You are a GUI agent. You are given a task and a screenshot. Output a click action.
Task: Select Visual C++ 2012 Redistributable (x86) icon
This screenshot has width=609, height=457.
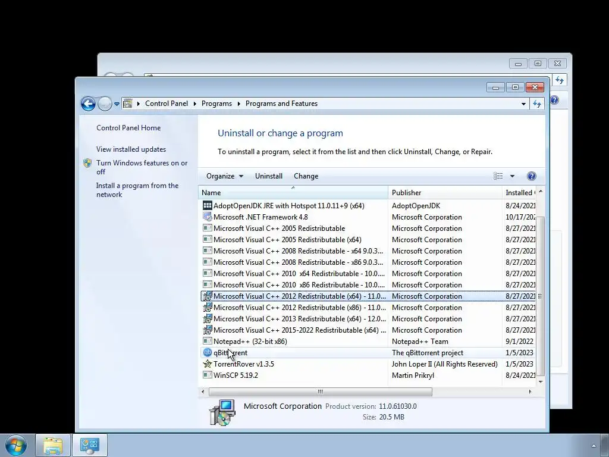click(208, 308)
